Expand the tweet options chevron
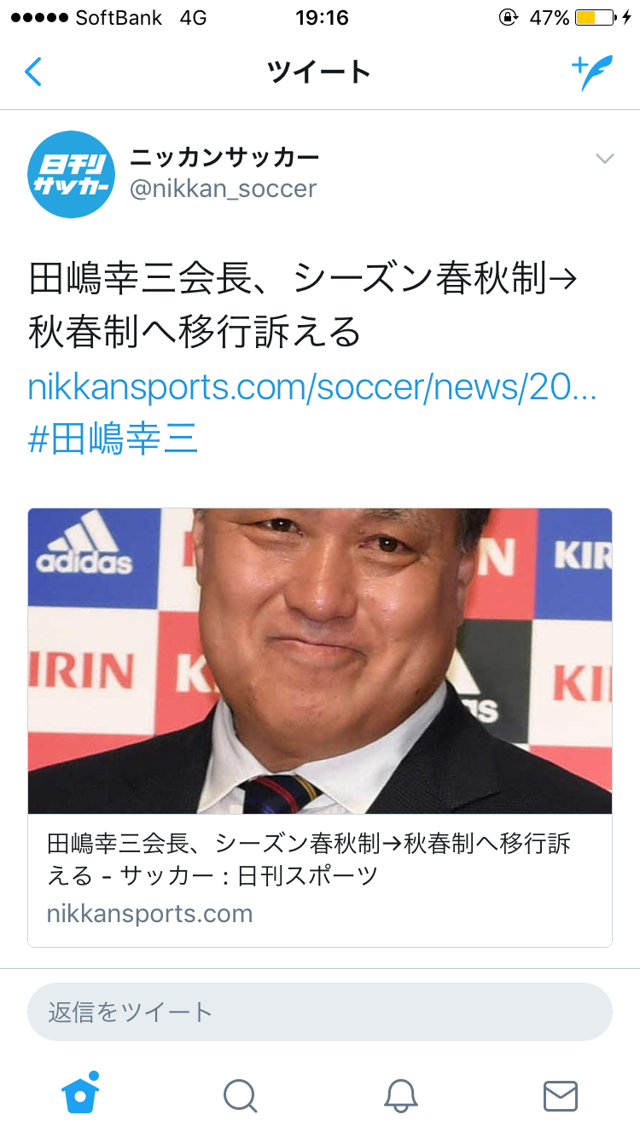The image size is (640, 1138). click(x=604, y=159)
